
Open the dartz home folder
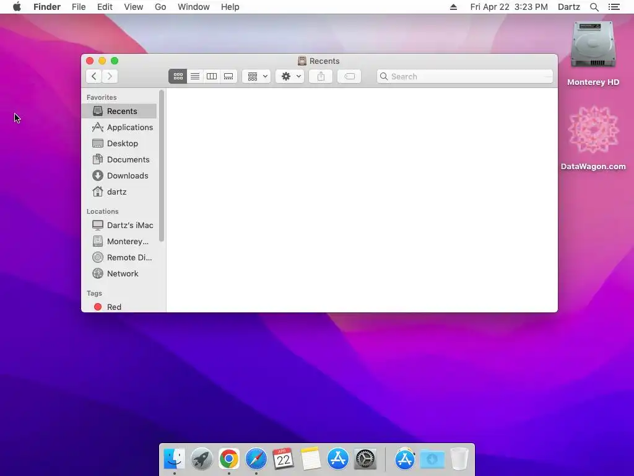119,192
